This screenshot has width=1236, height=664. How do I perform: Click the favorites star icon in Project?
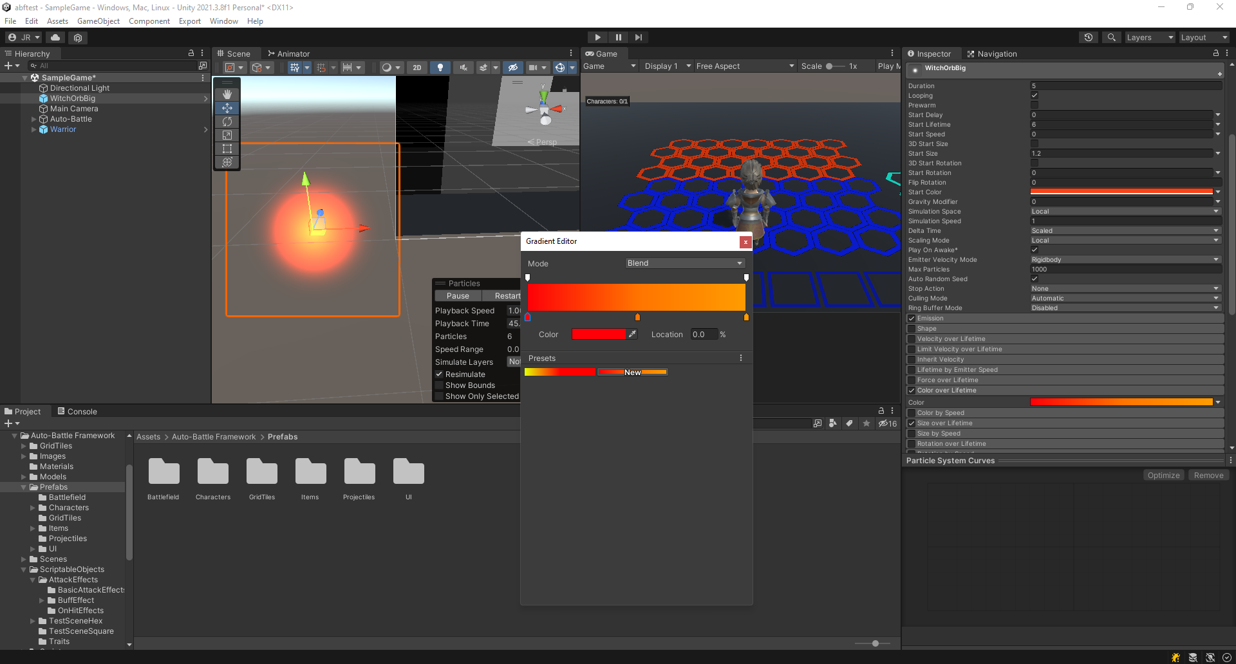point(866,423)
